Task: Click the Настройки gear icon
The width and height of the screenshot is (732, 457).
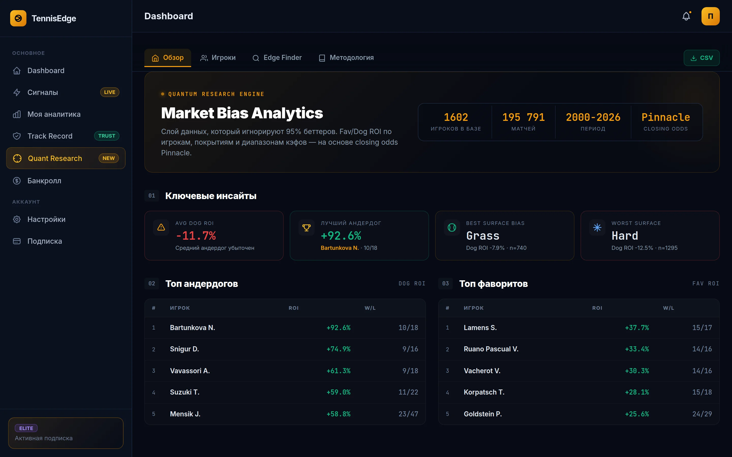Action: 17,219
